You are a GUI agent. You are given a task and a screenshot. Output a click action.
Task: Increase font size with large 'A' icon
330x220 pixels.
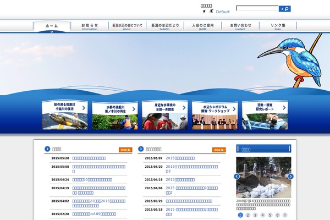(x=211, y=11)
